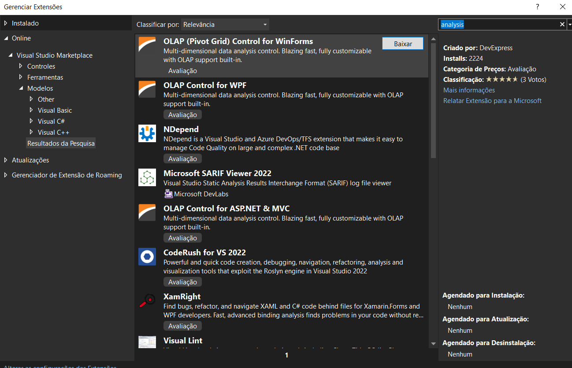Click the scrollbar up arrow of results
Viewport: 572px width, 368px height.
(x=433, y=38)
